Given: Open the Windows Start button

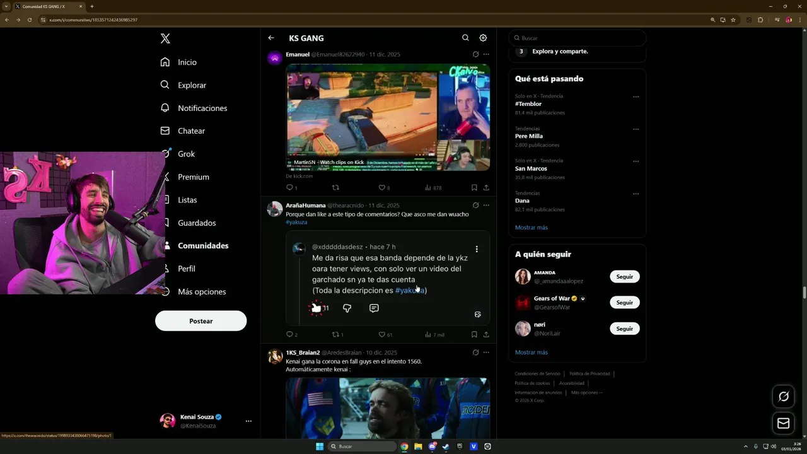Looking at the screenshot, I should tap(320, 446).
